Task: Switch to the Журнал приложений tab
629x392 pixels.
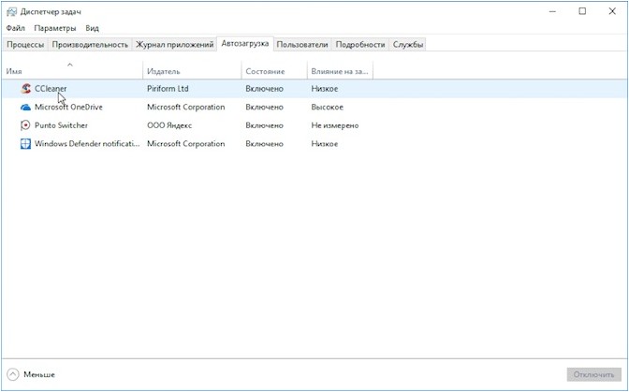Action: point(174,45)
